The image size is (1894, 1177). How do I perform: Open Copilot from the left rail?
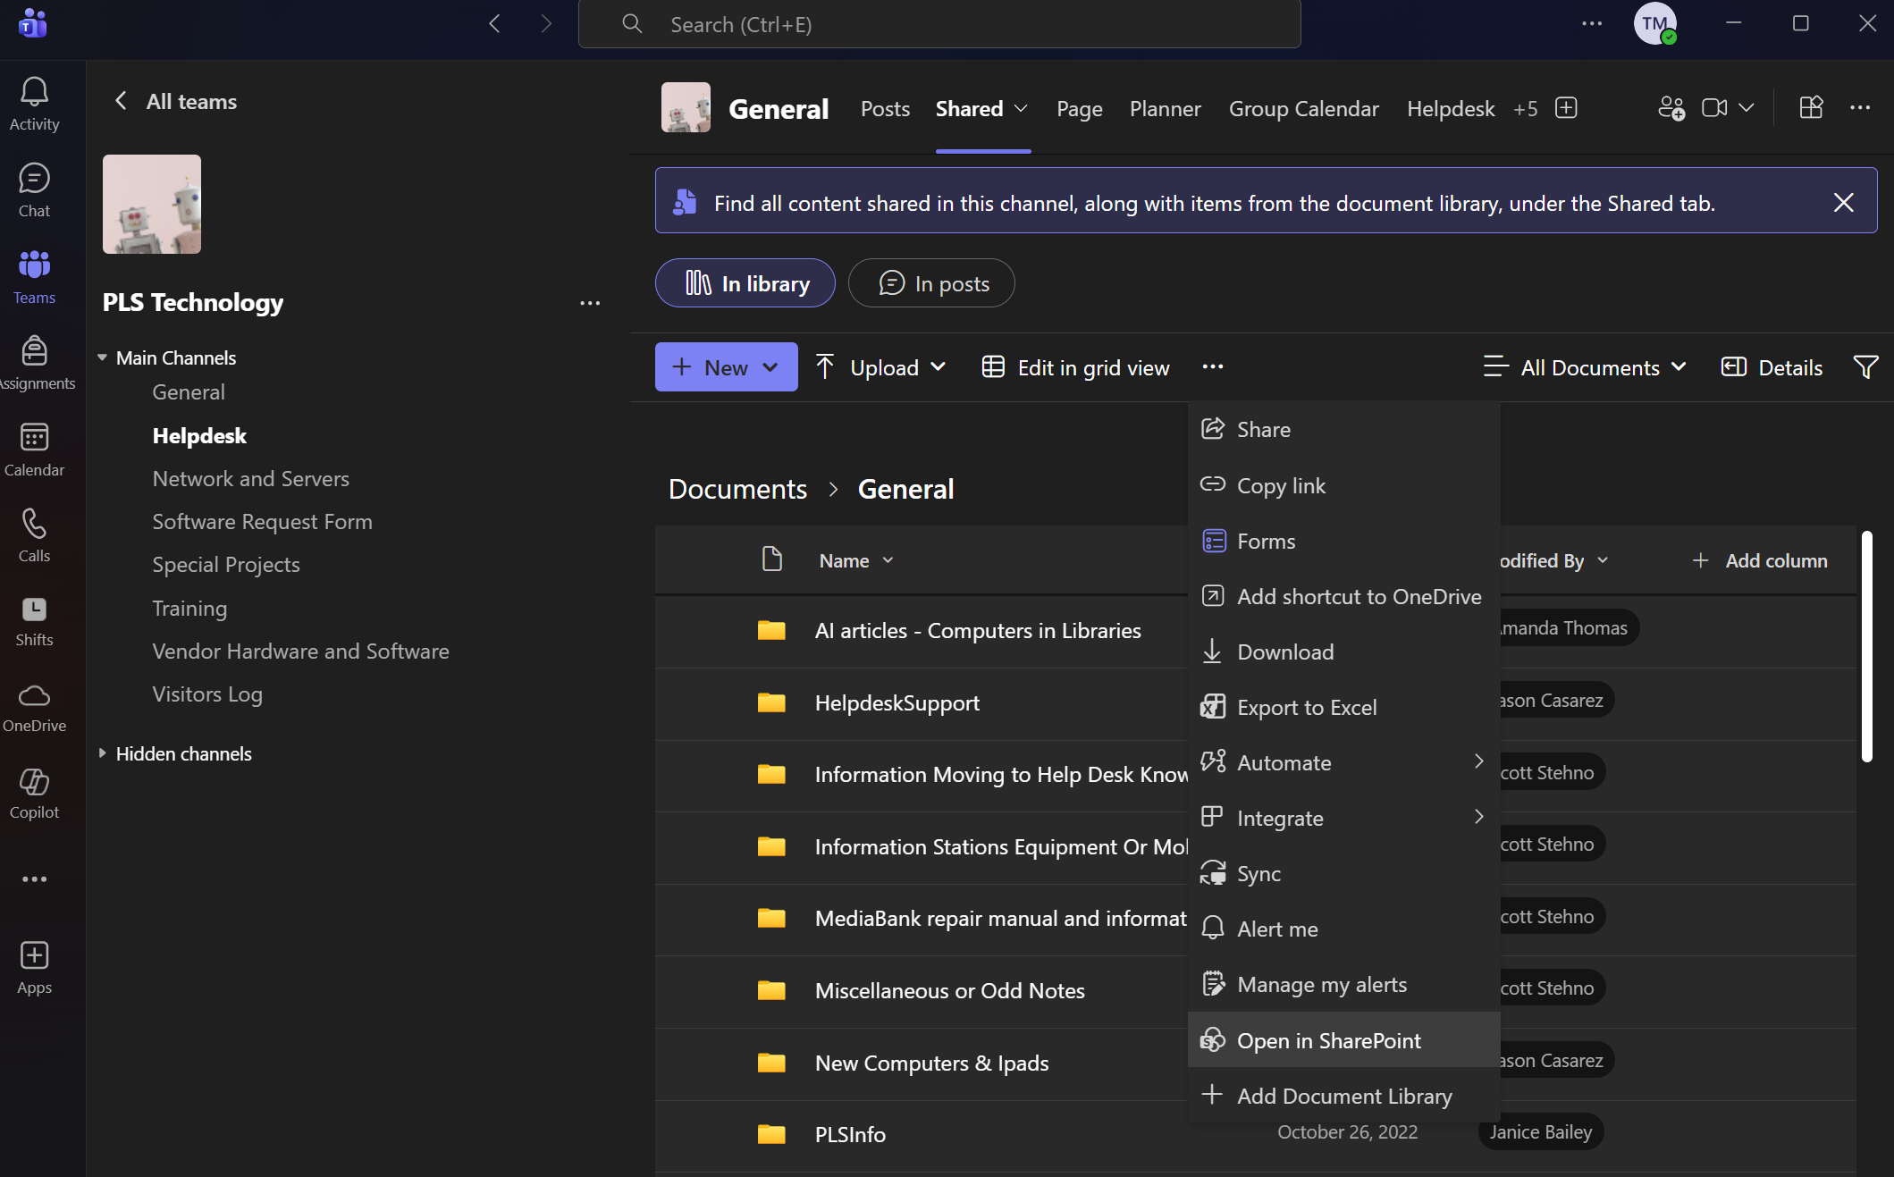34,793
